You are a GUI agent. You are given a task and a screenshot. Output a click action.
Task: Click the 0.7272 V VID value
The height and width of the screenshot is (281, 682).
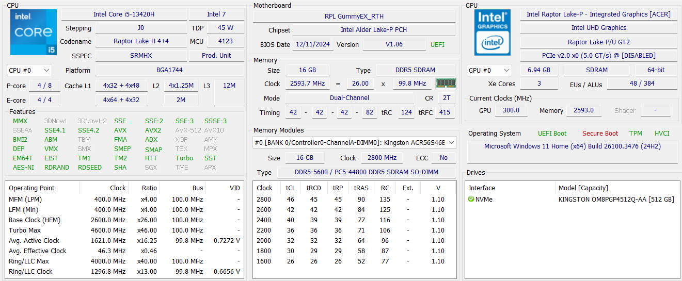(x=227, y=240)
